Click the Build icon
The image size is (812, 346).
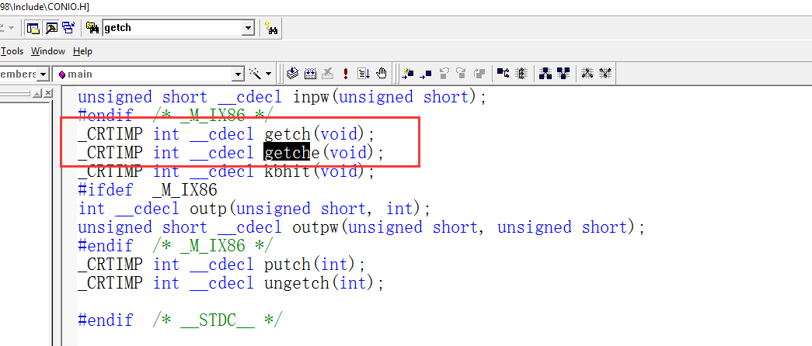pyautogui.click(x=310, y=74)
